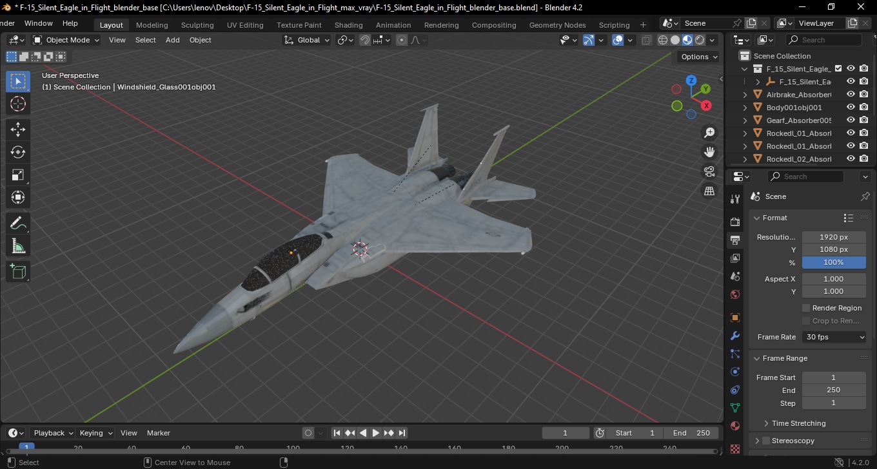Screen dimensions: 877x469
Task: Open Object Mode dropdown
Action: (x=66, y=40)
